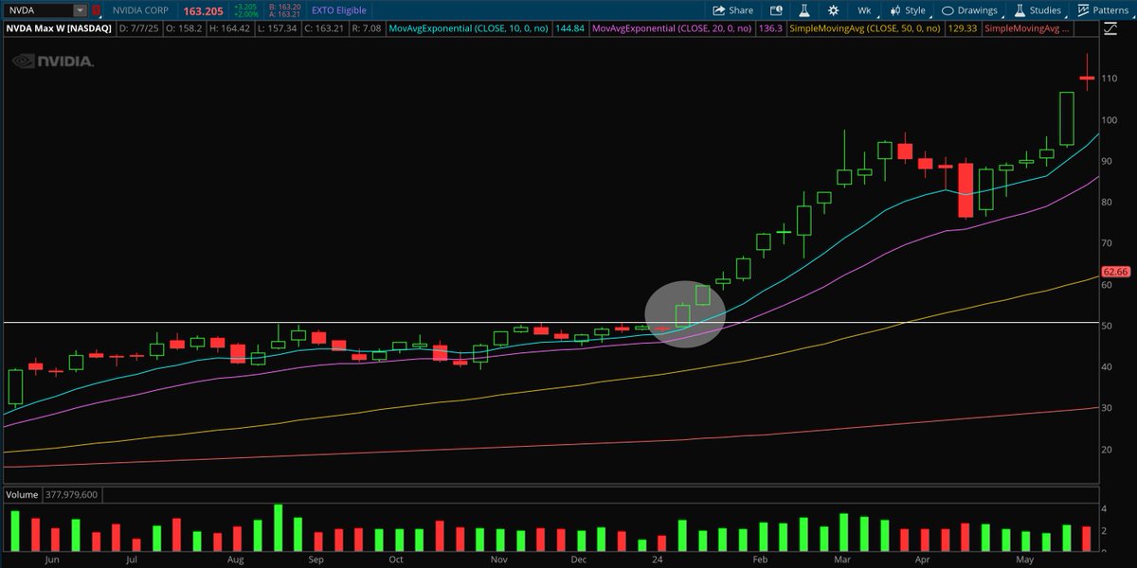The height and width of the screenshot is (568, 1137).
Task: Click the last price 163.205
Action: (202, 10)
